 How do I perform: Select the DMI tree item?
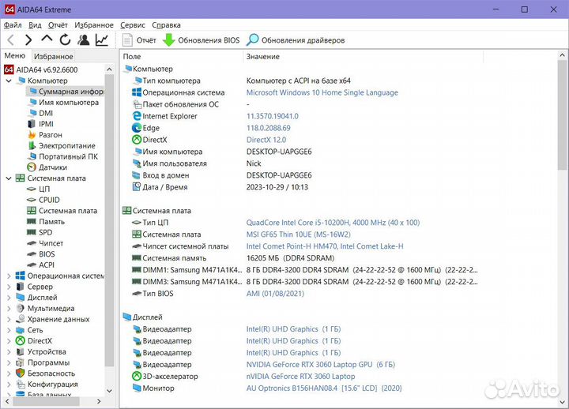coord(40,113)
